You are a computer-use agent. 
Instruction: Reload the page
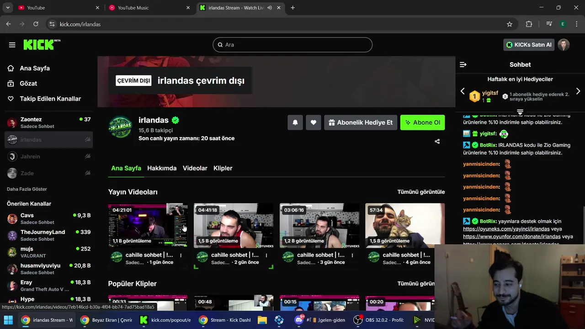click(35, 24)
